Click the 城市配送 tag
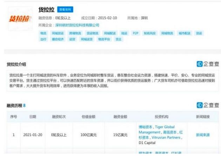This screenshot has height=156, width=221. click(185, 33)
